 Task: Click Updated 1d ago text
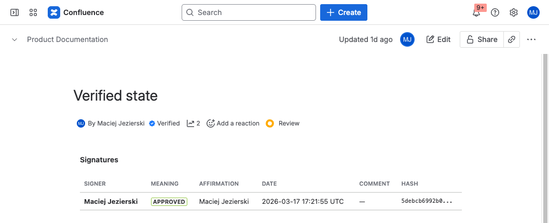365,39
